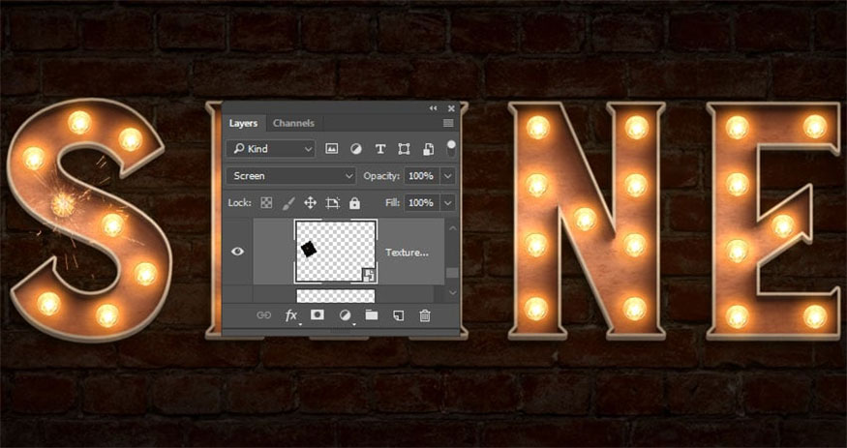
Task: Lock all layer attributes
Action: point(354,203)
